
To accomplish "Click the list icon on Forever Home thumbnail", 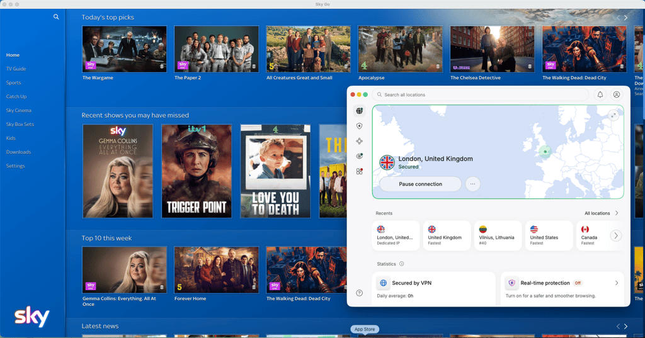I will [254, 287].
